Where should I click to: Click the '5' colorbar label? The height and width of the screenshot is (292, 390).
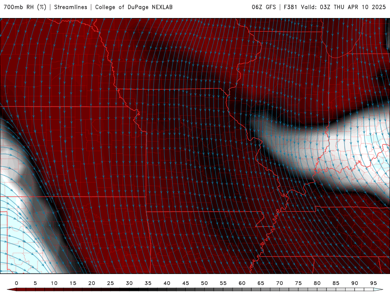point(35,283)
